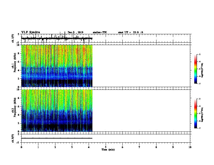Image resolution: width=214 pixels, height=165 pixels.
Task: Click the ch.1 colorbar log(PSD) label
Action: tap(202, 70)
